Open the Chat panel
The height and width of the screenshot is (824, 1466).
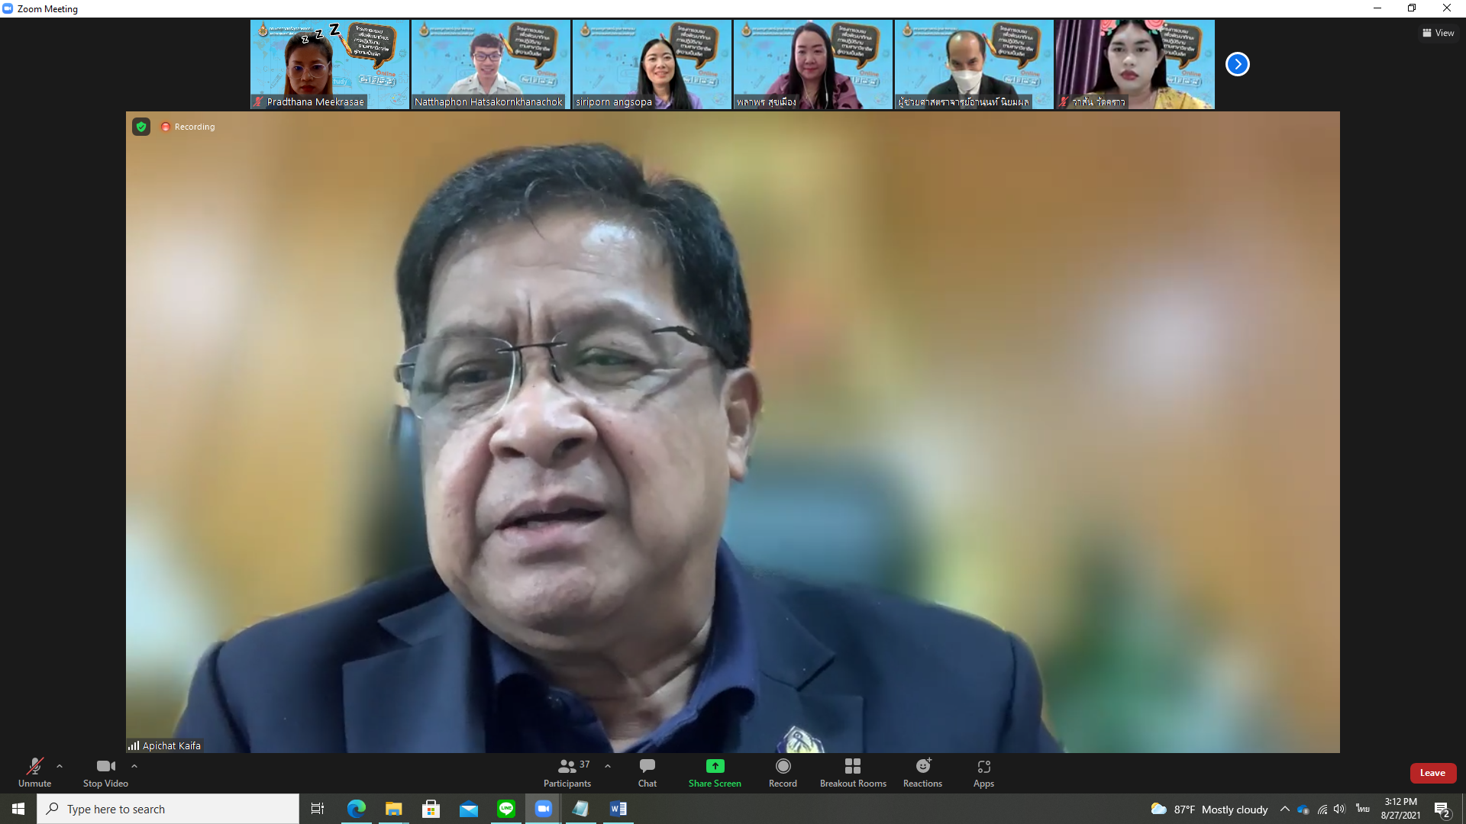(x=647, y=772)
